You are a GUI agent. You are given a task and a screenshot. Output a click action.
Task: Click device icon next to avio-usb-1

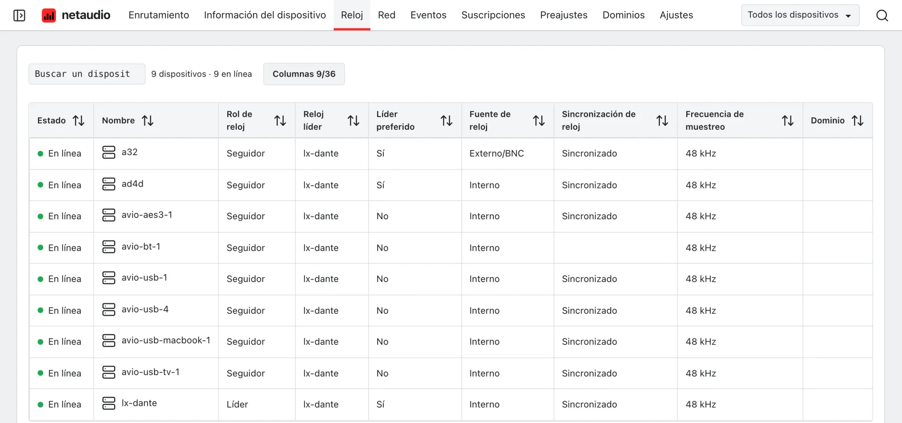[109, 278]
